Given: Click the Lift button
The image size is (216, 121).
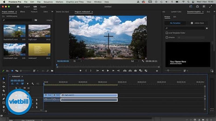Looking at the screenshot, I should point(125,71).
